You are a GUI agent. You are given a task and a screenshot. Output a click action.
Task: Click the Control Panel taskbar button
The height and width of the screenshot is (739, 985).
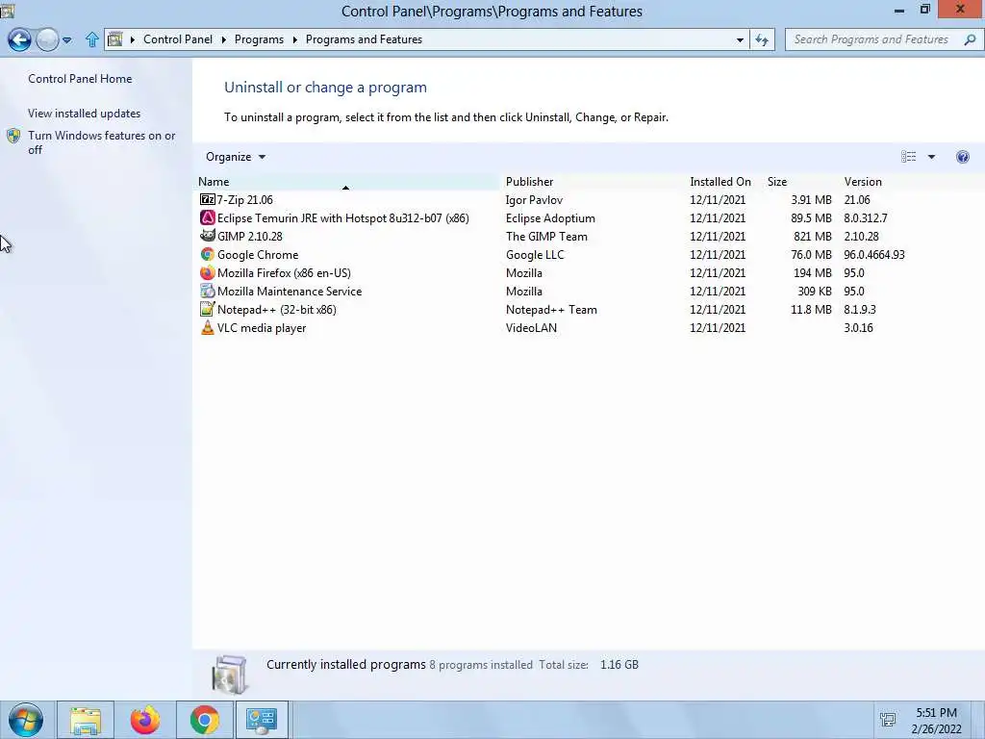pyautogui.click(x=262, y=720)
